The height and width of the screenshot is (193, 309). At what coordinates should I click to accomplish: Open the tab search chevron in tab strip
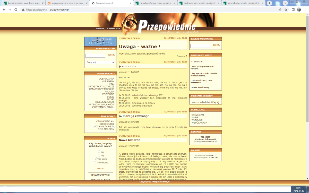pyautogui.click(x=285, y=3)
